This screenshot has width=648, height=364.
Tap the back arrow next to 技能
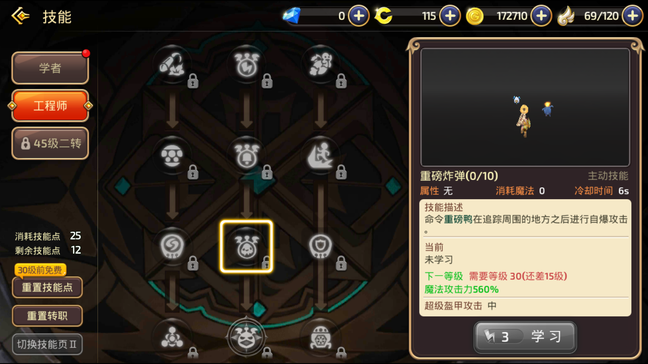[20, 16]
